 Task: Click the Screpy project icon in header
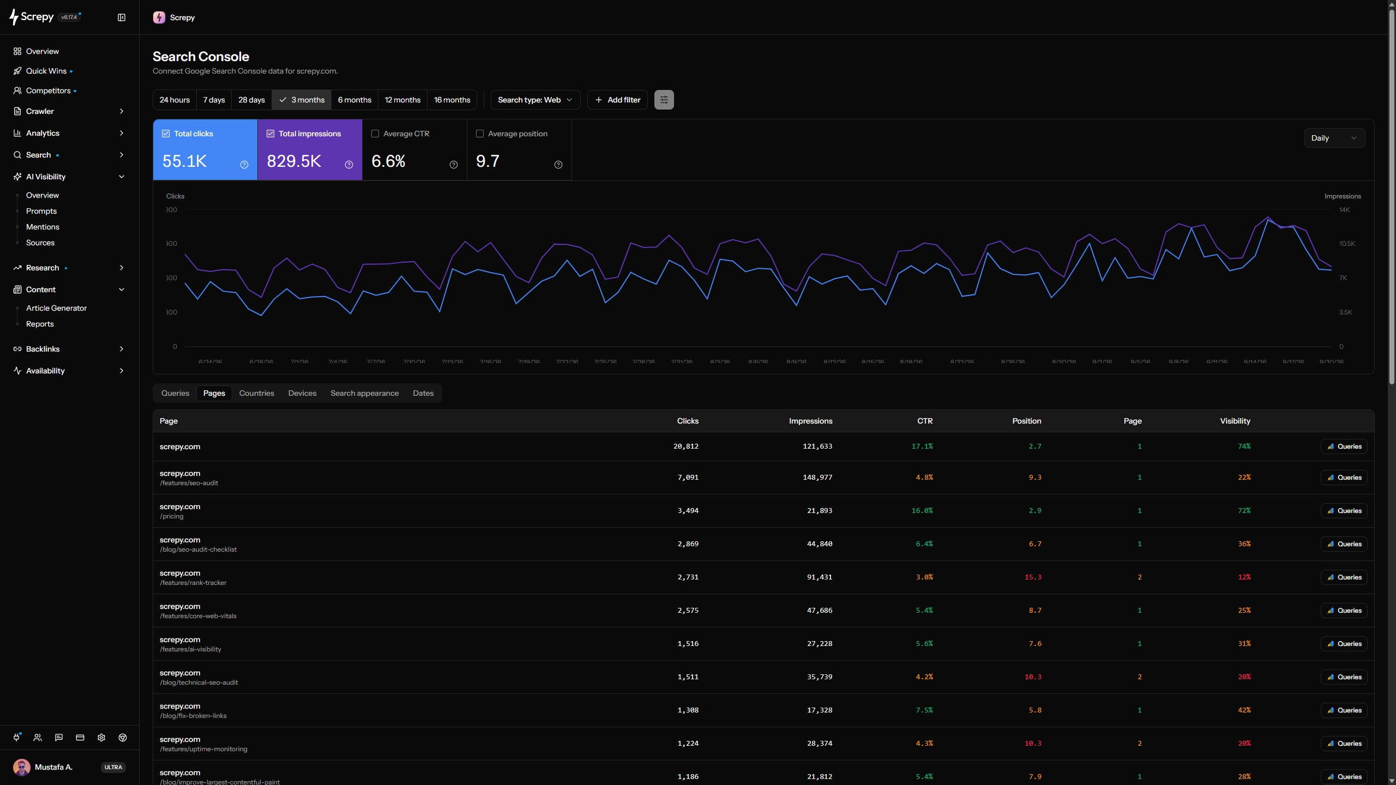159,17
